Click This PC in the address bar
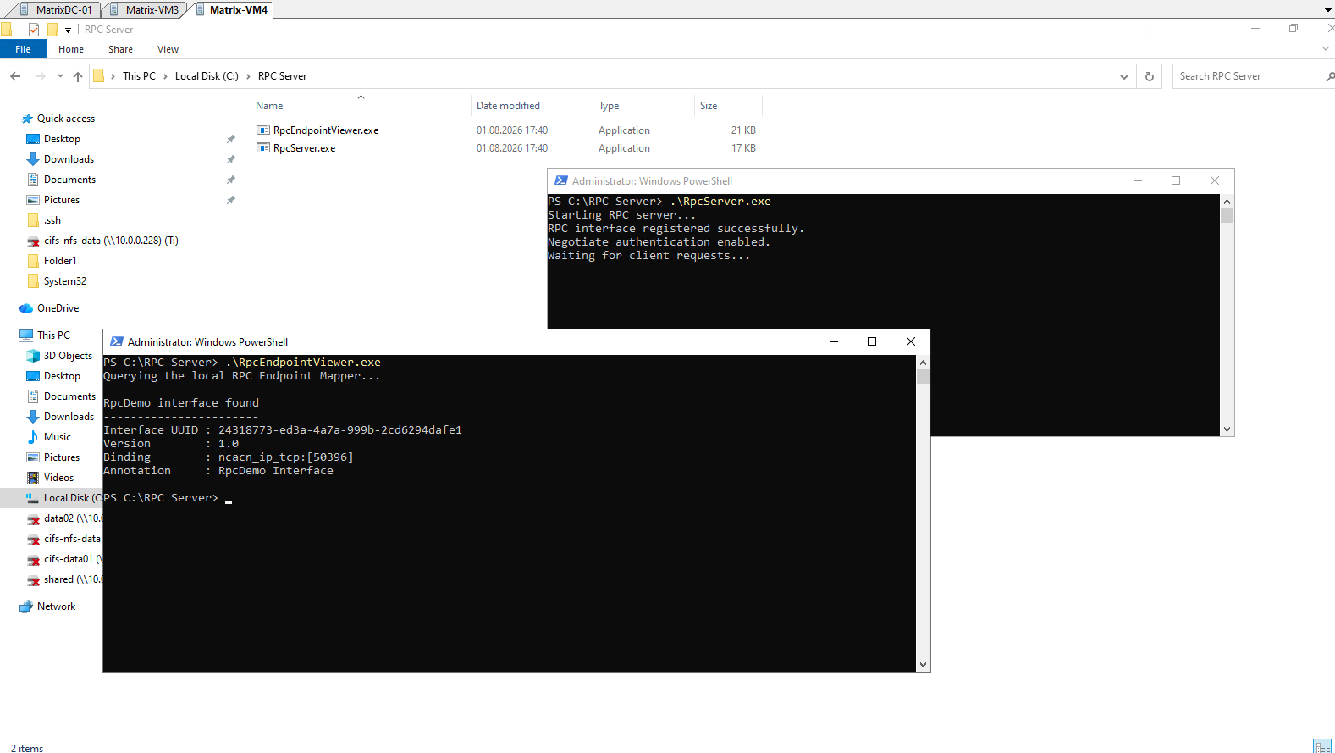1335x753 pixels. (139, 76)
